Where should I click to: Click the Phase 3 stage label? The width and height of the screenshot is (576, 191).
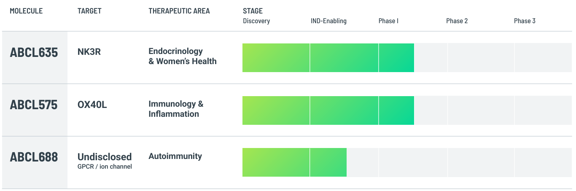pos(525,21)
